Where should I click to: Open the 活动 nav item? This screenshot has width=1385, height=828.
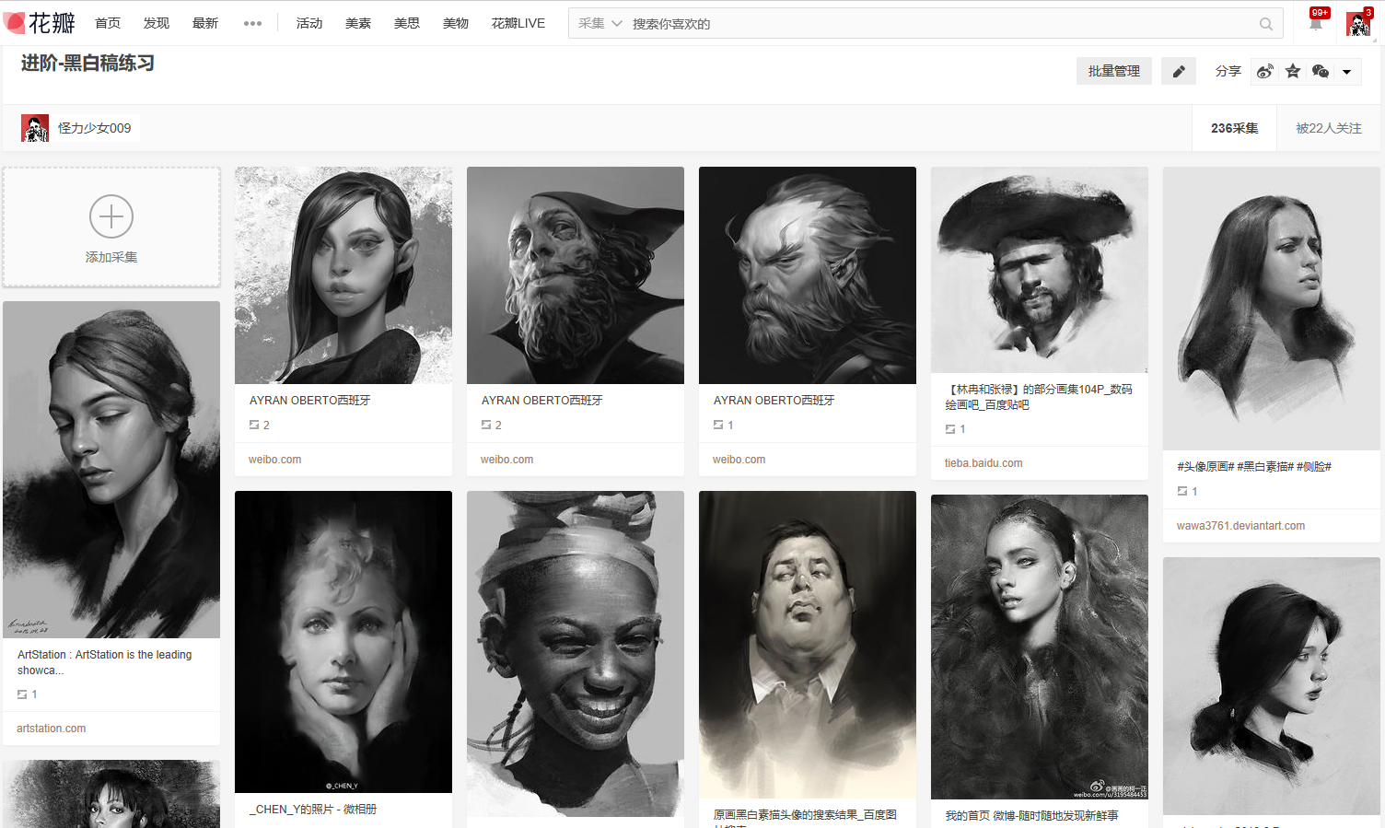coord(309,23)
